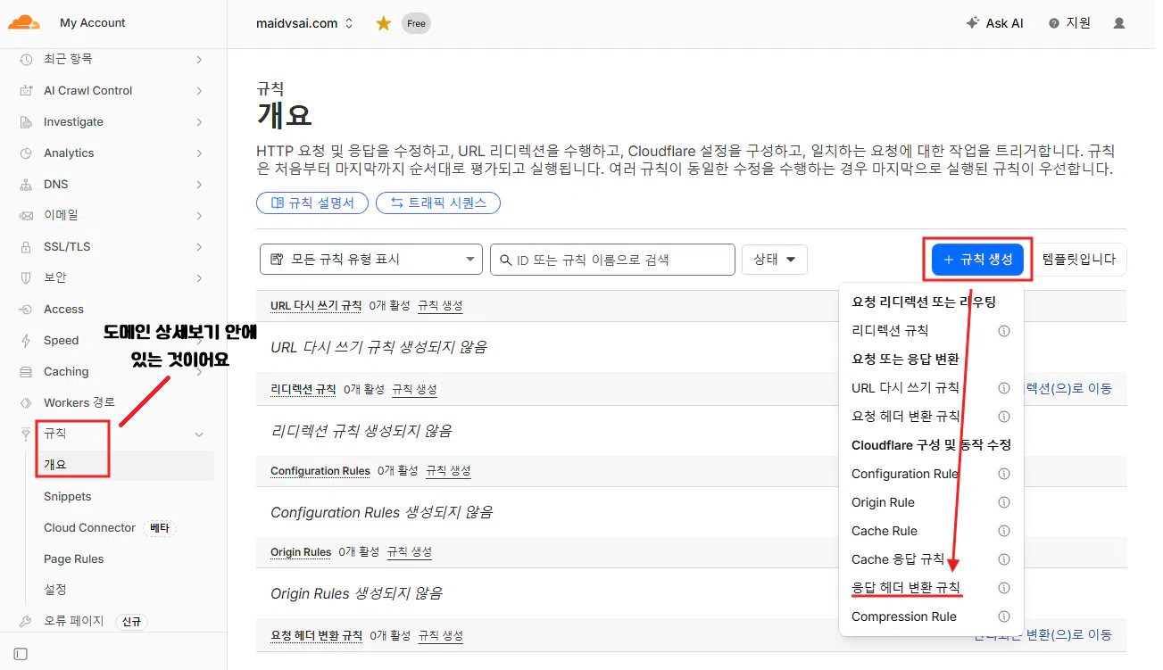
Task: Click the 최근 항목 clock icon
Action: [26, 59]
